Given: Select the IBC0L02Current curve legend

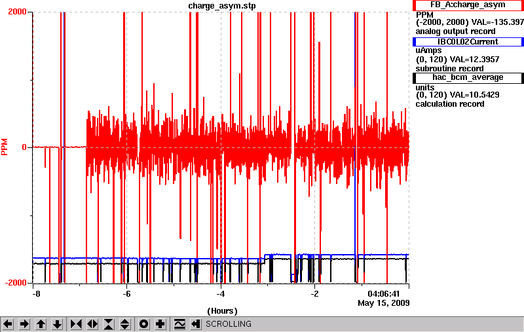Looking at the screenshot, I should click(x=468, y=42).
